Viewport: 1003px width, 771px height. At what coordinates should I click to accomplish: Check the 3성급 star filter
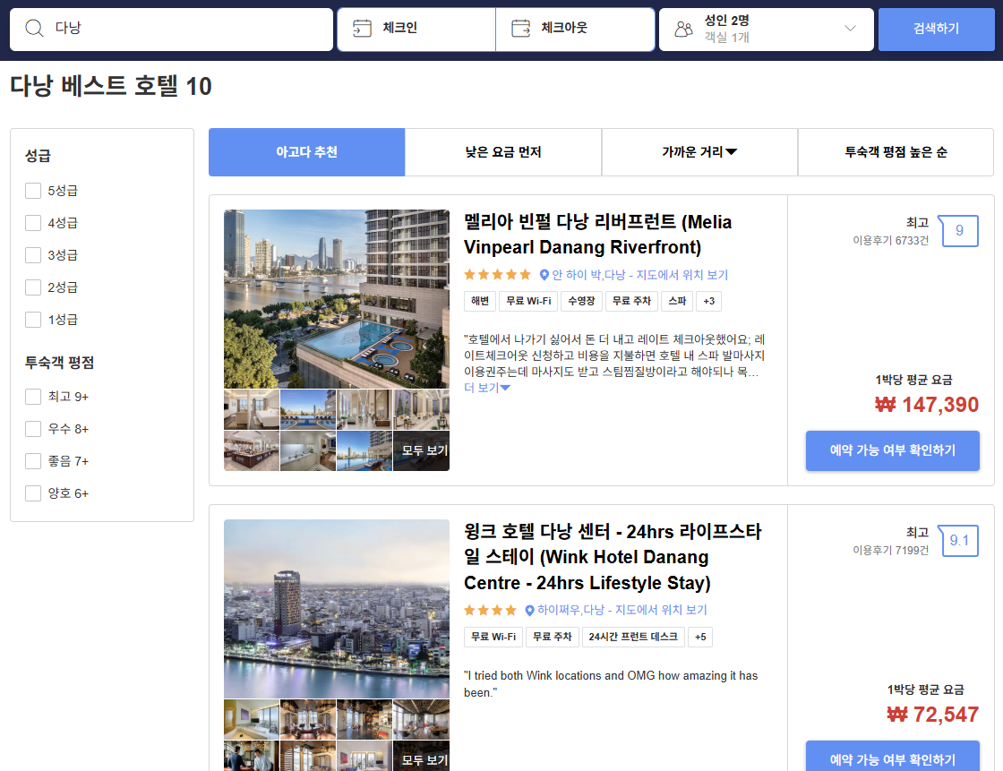point(33,255)
